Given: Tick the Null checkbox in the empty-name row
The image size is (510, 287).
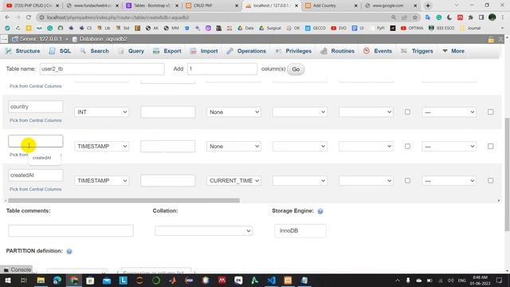Looking at the screenshot, I should click(x=407, y=147).
